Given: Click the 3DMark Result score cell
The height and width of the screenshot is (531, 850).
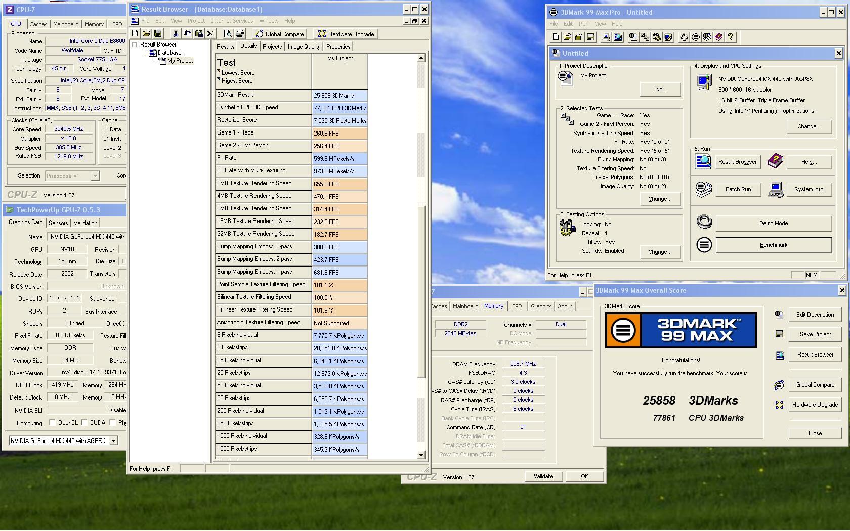Looking at the screenshot, I should click(x=340, y=96).
